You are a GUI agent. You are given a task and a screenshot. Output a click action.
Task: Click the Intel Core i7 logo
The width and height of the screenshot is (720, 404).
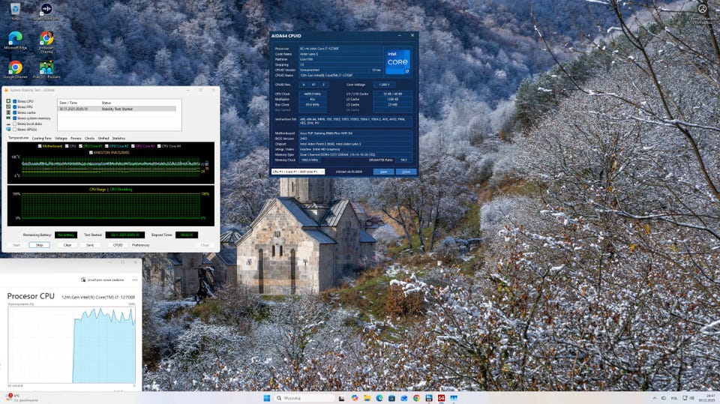coord(397,61)
